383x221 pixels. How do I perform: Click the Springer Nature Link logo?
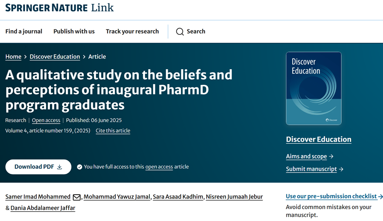coord(60,8)
